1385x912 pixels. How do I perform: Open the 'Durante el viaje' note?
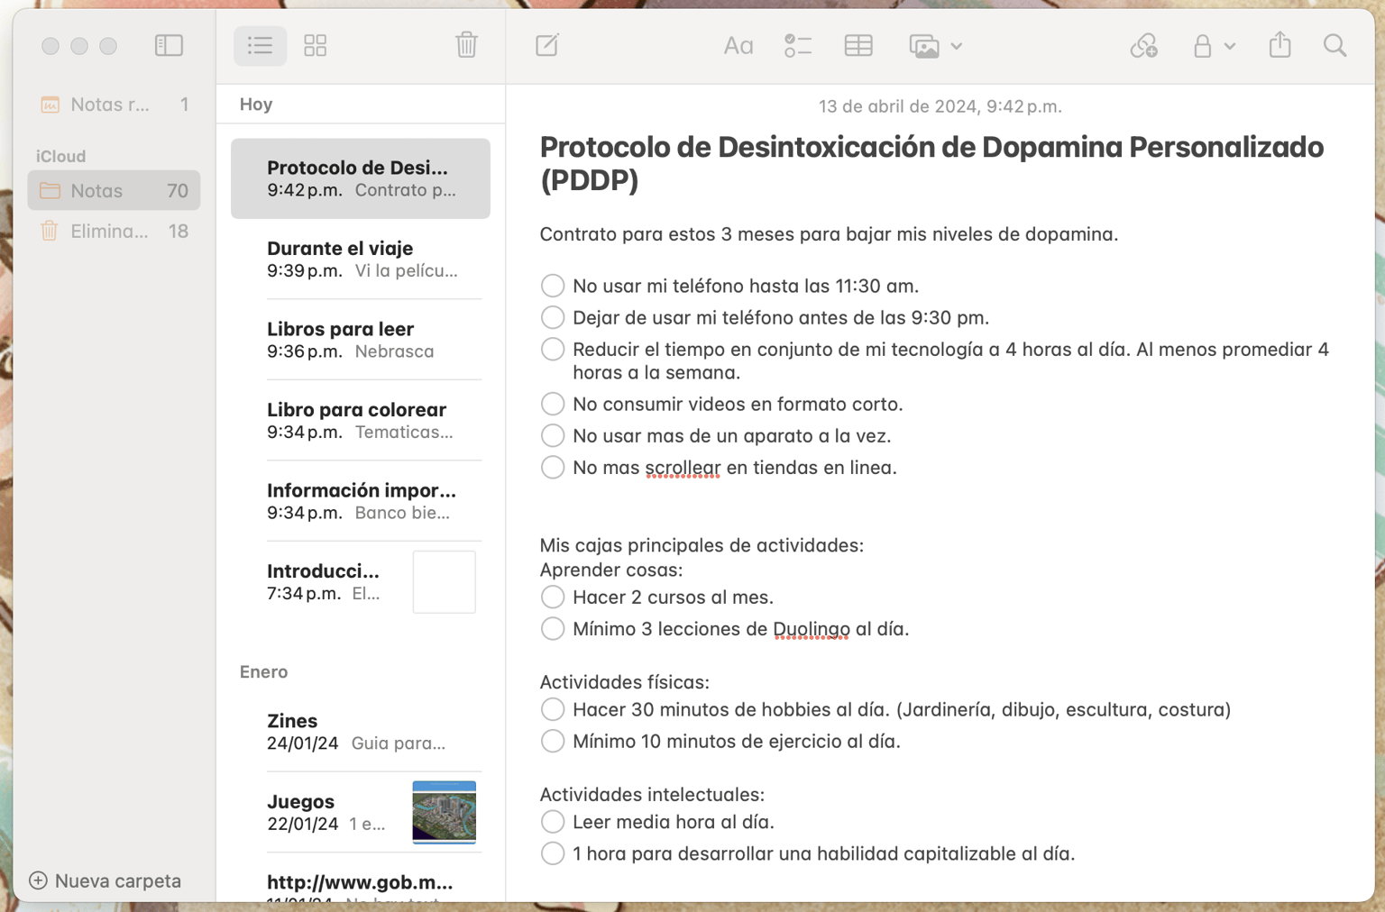click(361, 259)
